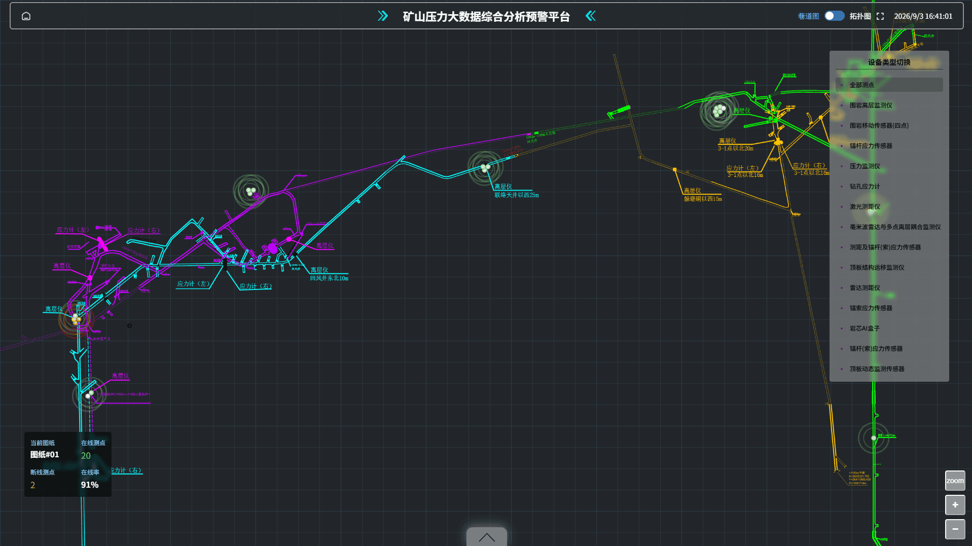Image resolution: width=972 pixels, height=546 pixels.
Task: Click the alarm sensor cluster with orange rings
Action: (76, 319)
